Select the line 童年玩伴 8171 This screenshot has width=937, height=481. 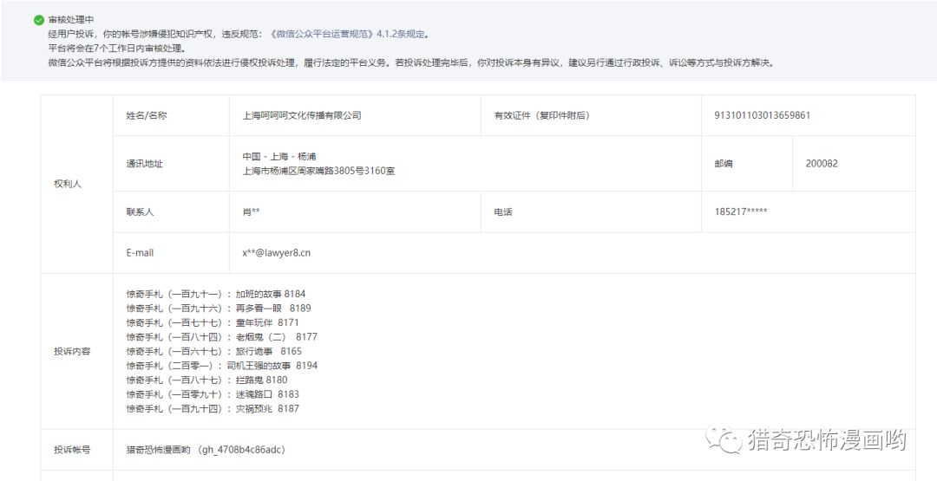[213, 322]
